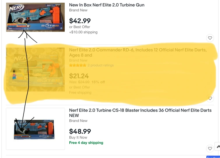Click the $48.99 price
This screenshot has height=158, width=220.
click(80, 131)
